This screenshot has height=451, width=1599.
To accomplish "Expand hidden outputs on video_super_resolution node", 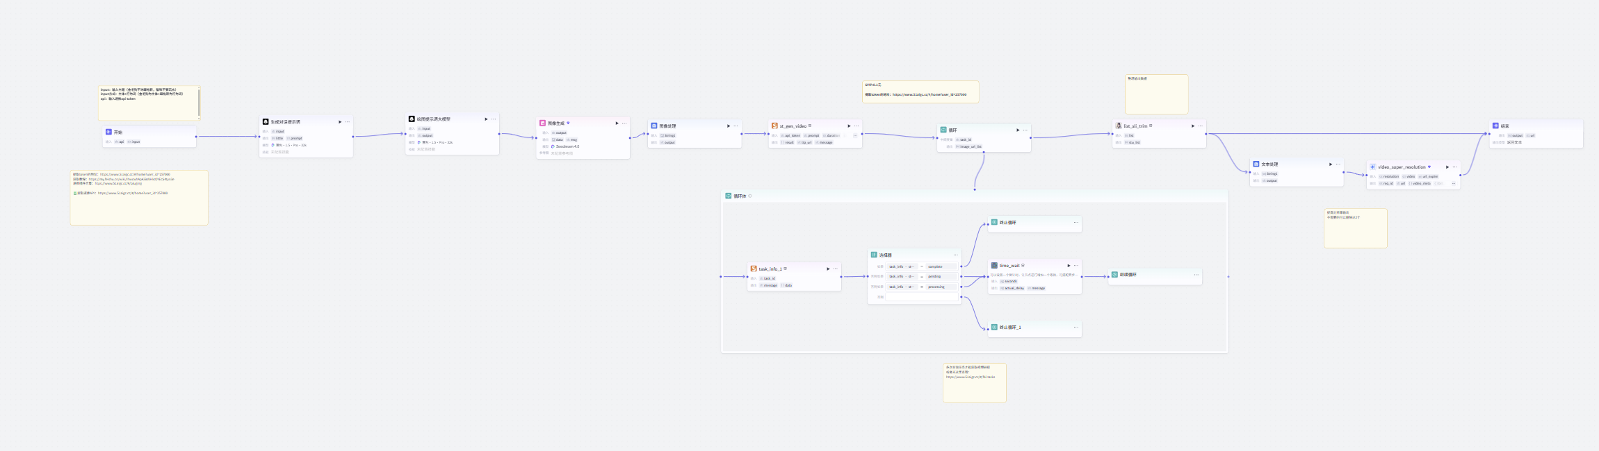I will point(1453,184).
